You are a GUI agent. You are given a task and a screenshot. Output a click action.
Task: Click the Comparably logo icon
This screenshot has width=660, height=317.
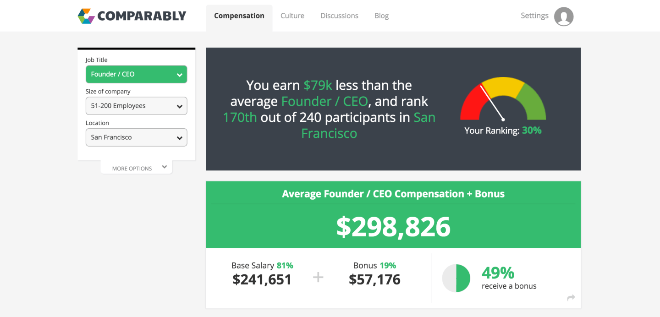tap(86, 16)
